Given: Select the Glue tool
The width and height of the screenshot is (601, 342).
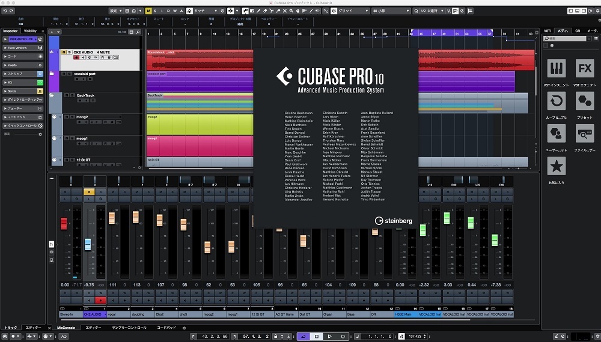Looking at the screenshot, I should point(278,11).
